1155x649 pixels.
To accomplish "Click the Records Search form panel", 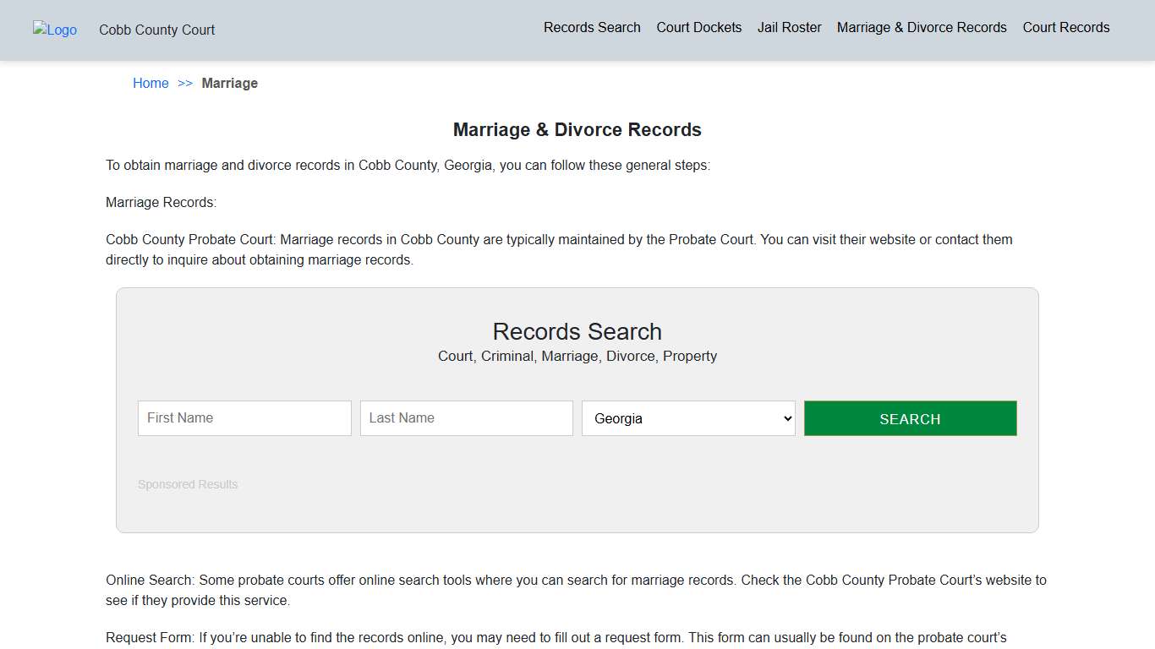I will [577, 410].
